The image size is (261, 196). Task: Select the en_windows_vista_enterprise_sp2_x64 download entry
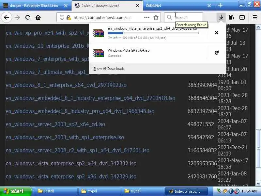point(148,33)
